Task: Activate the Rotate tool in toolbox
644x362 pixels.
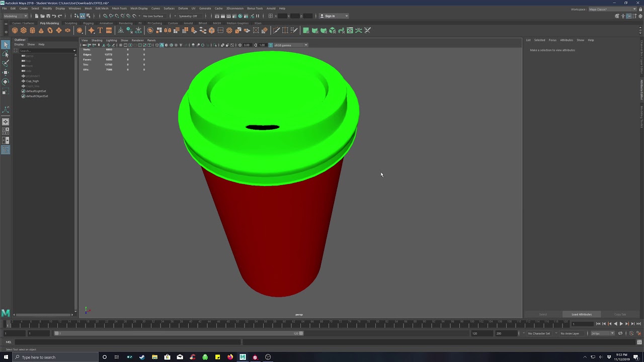Action: pyautogui.click(x=6, y=81)
